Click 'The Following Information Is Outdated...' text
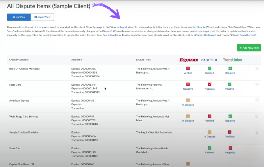 pyautogui.click(x=152, y=150)
